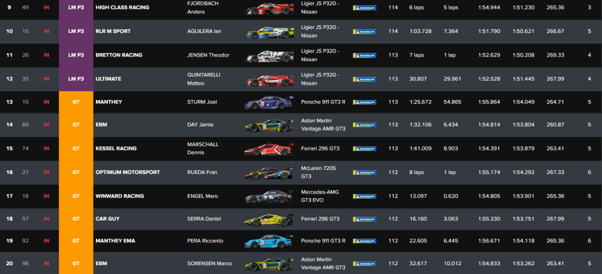The height and width of the screenshot is (274, 602).
Task: Click Michelin logo in High Class Racing row
Action: pyautogui.click(x=364, y=8)
